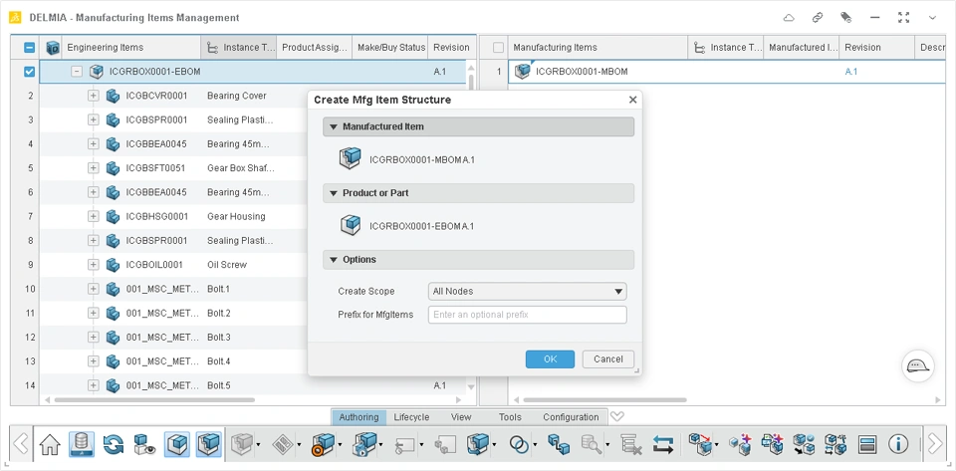Switch to the Lifecycle tab
The height and width of the screenshot is (471, 956).
(x=411, y=417)
